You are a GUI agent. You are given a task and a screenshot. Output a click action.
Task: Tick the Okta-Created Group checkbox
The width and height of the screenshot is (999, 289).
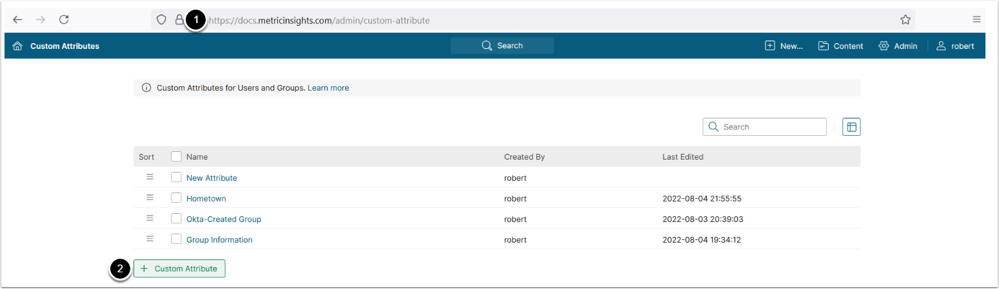(x=176, y=218)
